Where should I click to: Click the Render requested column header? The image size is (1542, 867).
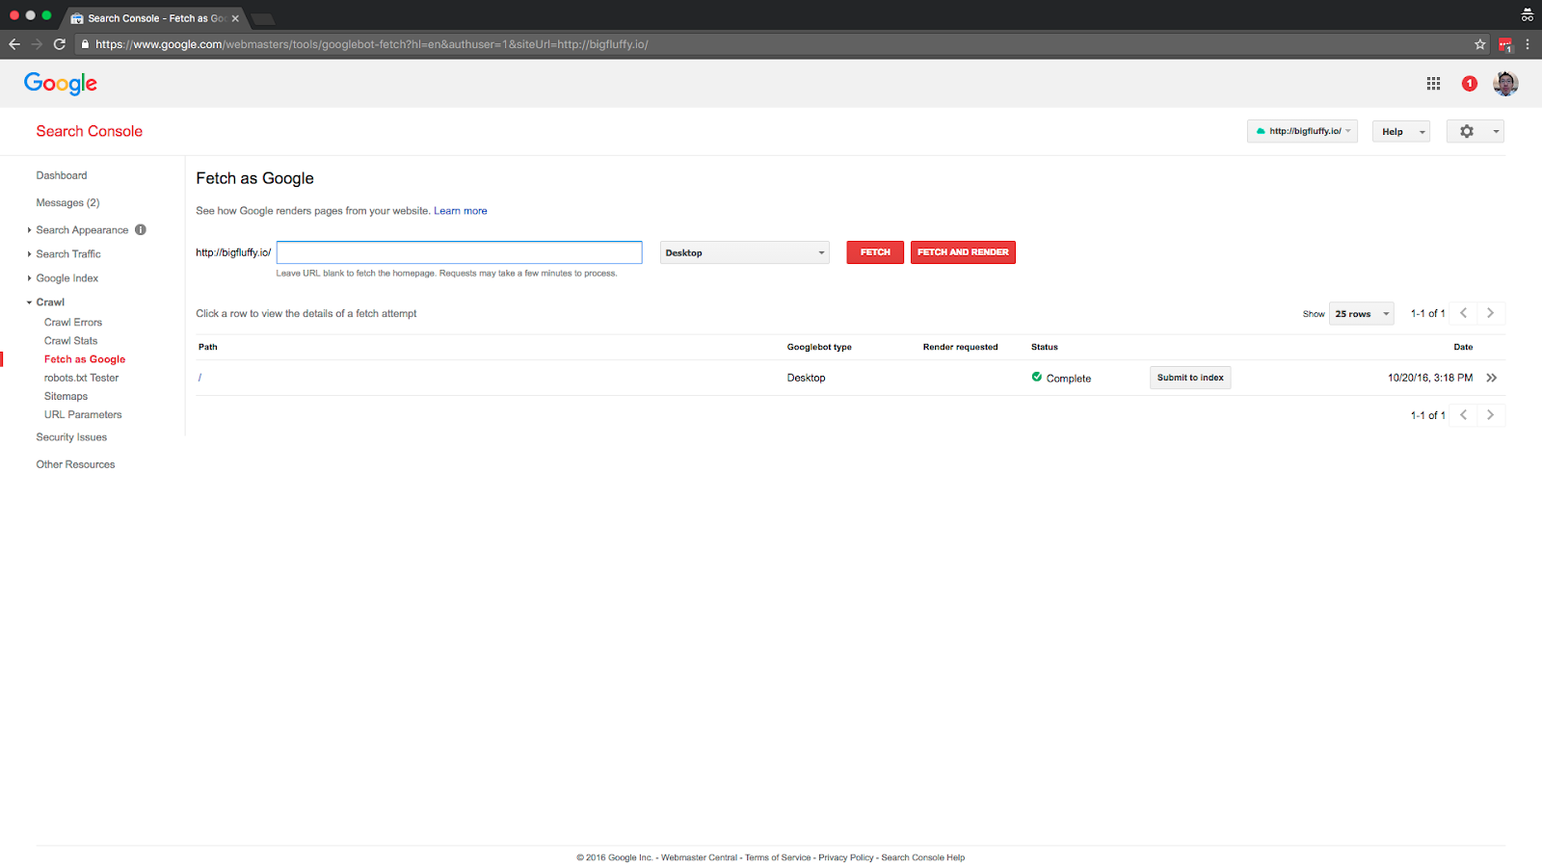point(961,347)
